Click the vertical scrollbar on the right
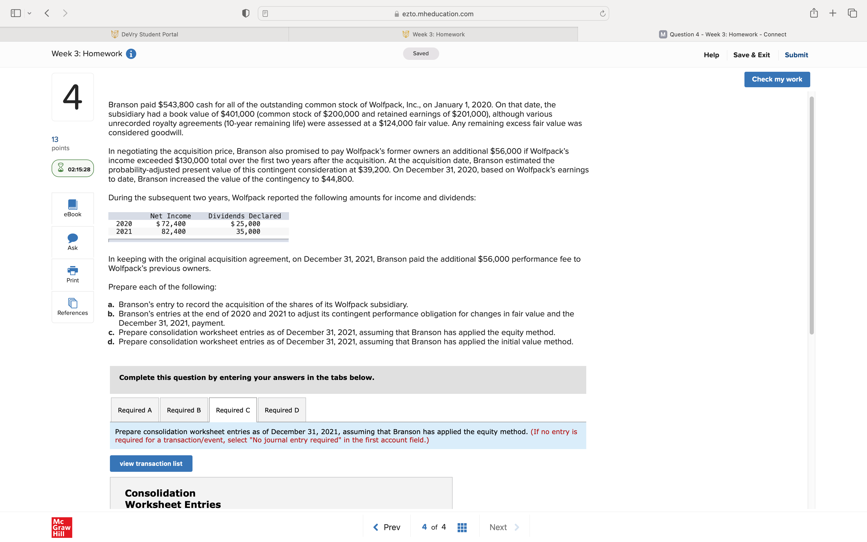The width and height of the screenshot is (867, 542). pos(812,215)
